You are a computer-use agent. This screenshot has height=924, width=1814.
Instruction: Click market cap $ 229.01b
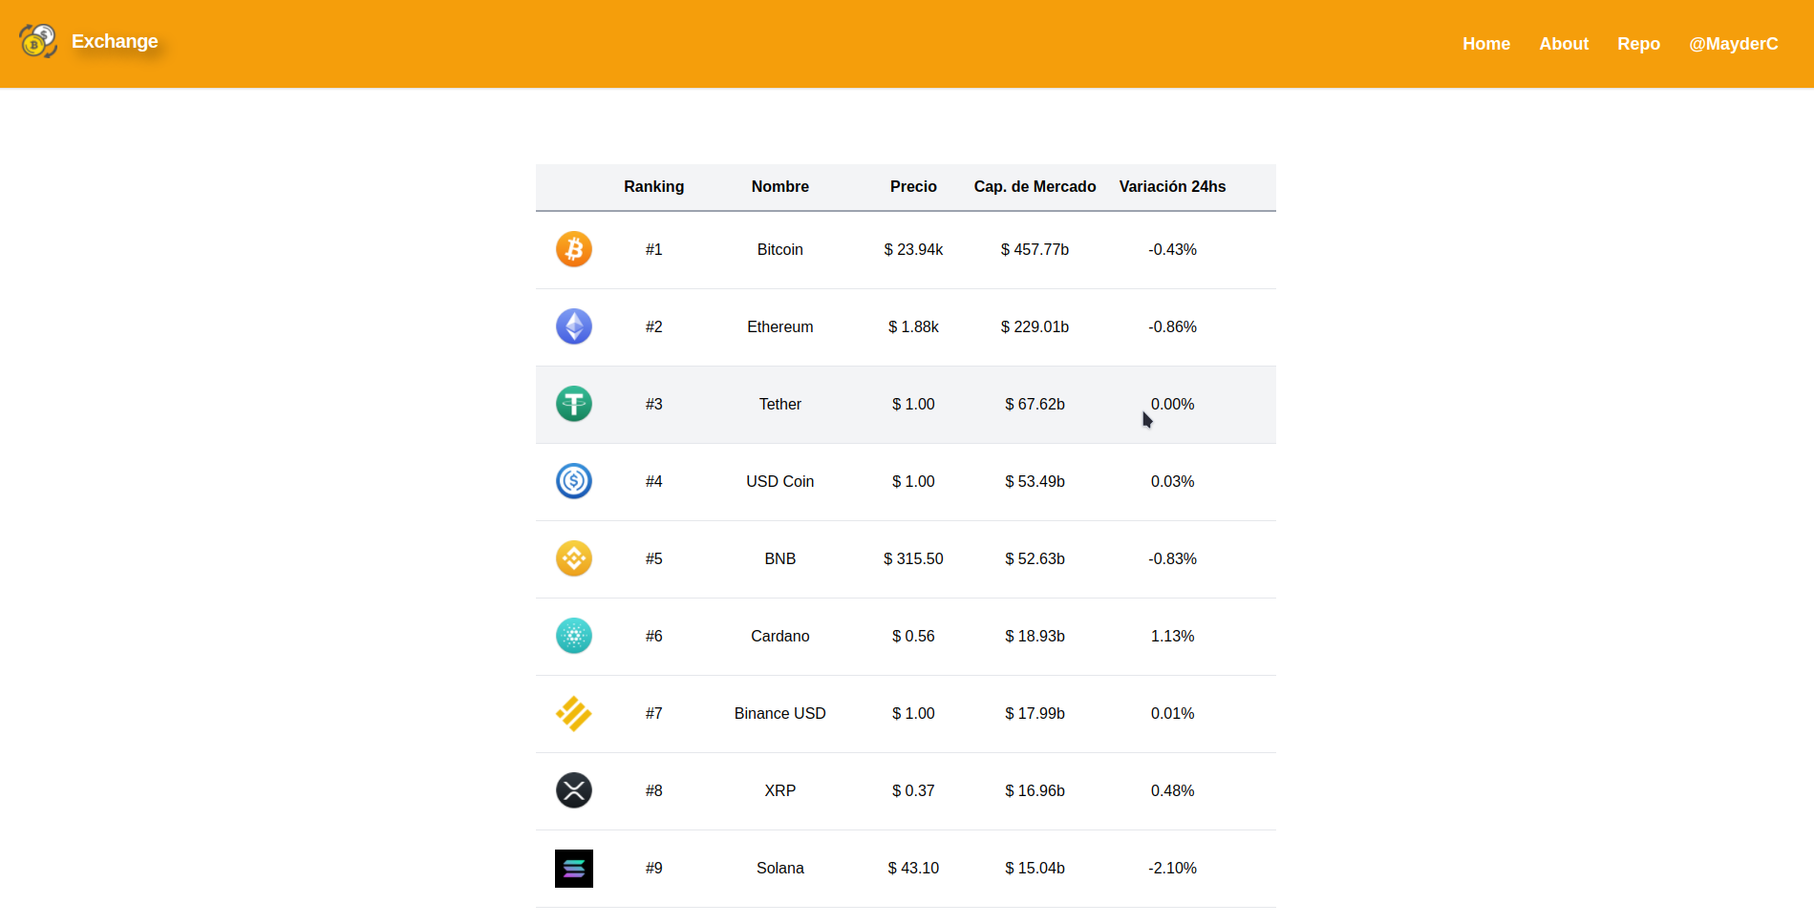coord(1035,326)
